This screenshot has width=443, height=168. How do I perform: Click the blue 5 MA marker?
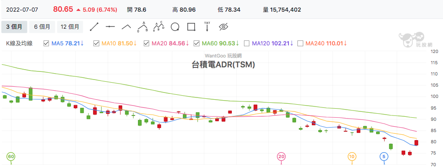point(384,156)
